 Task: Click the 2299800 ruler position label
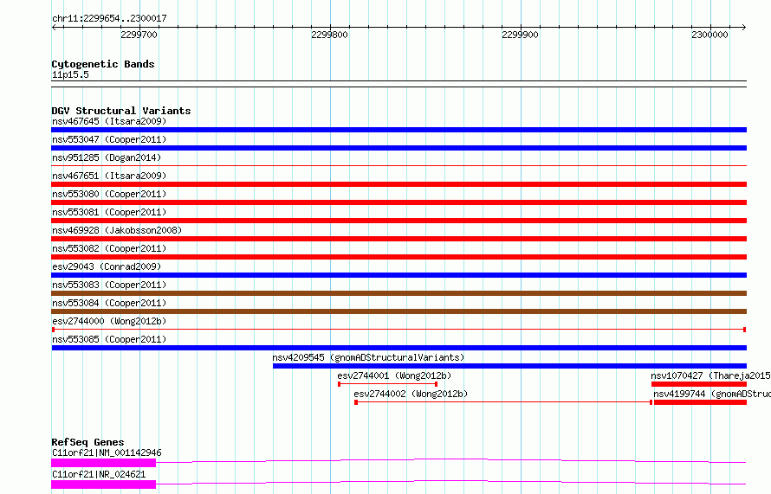pos(329,35)
